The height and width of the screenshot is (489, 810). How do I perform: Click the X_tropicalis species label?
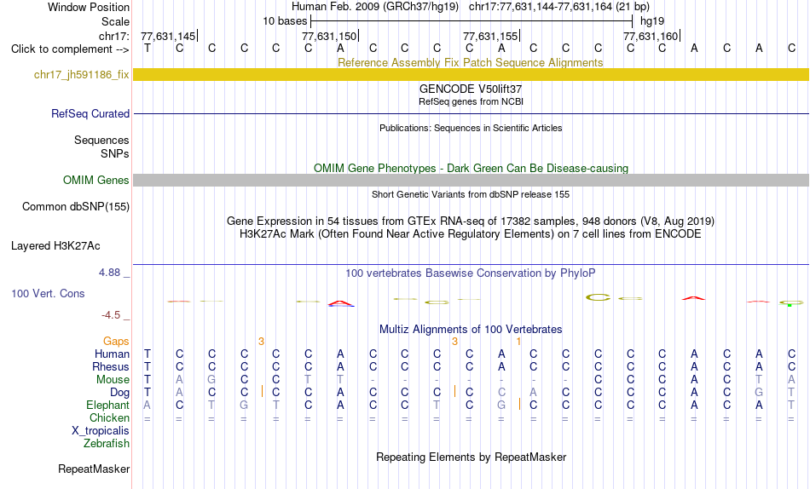(101, 431)
